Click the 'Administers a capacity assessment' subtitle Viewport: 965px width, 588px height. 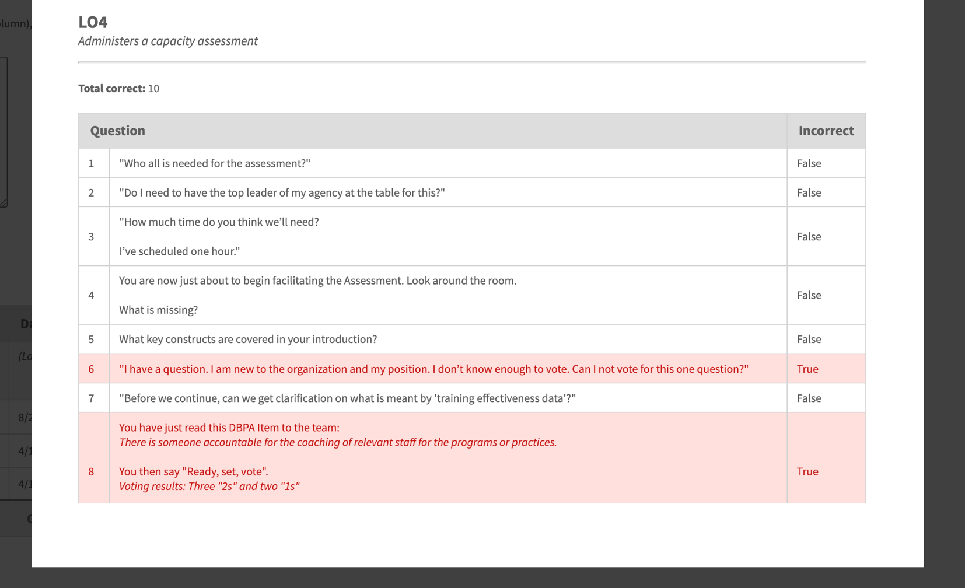pos(168,41)
